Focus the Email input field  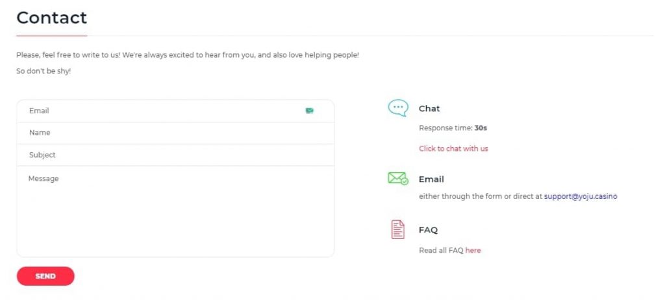175,111
